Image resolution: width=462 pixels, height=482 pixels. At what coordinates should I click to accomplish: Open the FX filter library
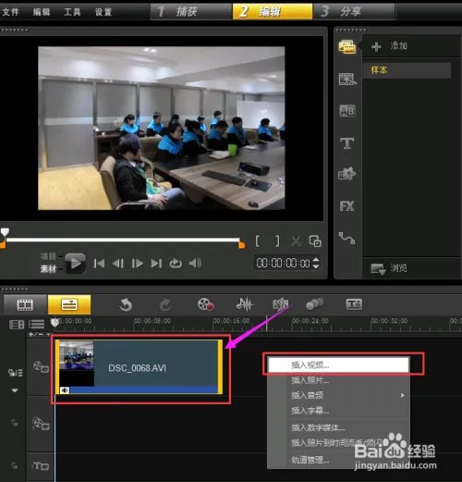click(x=347, y=206)
